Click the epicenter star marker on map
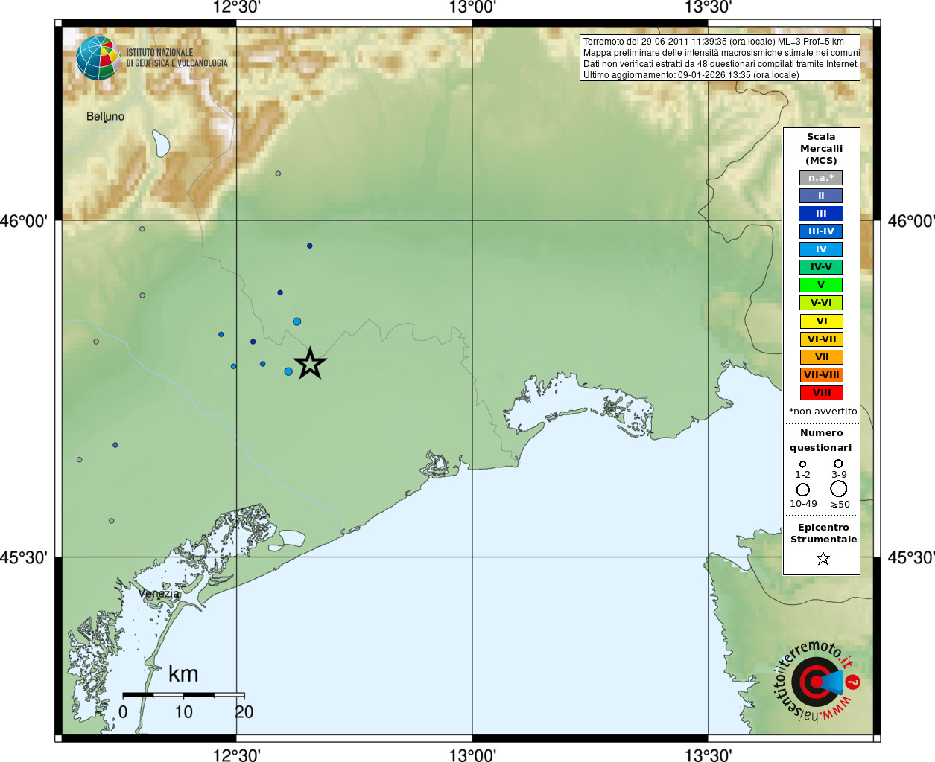The height and width of the screenshot is (762, 935). click(x=310, y=363)
